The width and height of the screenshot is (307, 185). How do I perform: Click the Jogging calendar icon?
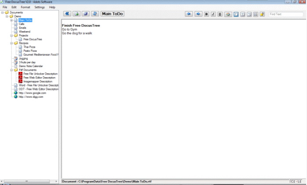pyautogui.click(x=16, y=58)
